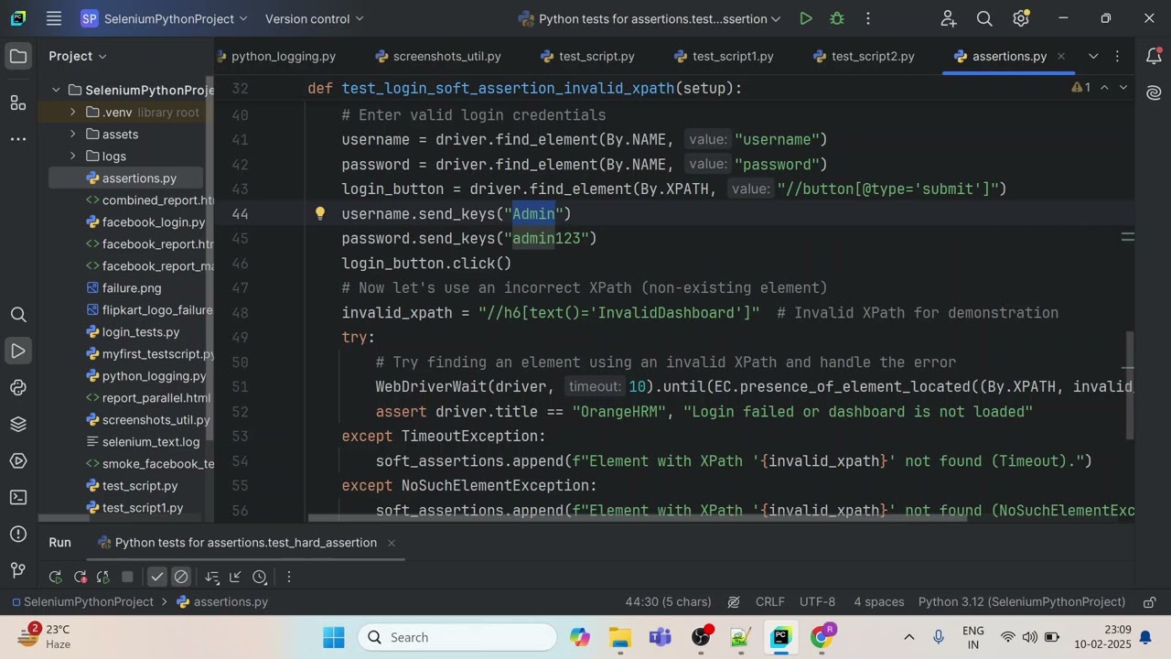The height and width of the screenshot is (659, 1171).
Task: Show hidden editor tabs list
Action: tap(1093, 56)
